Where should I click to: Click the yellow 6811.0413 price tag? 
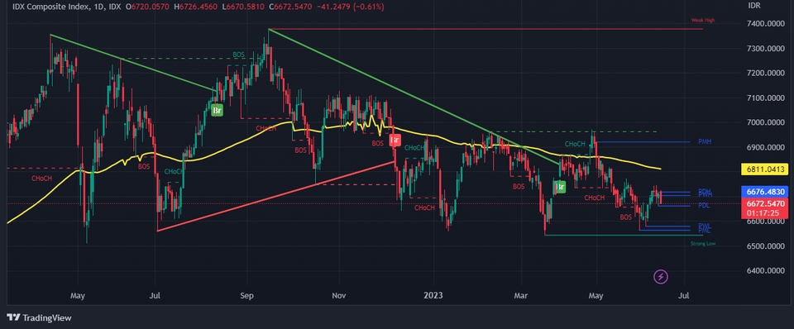click(x=764, y=169)
